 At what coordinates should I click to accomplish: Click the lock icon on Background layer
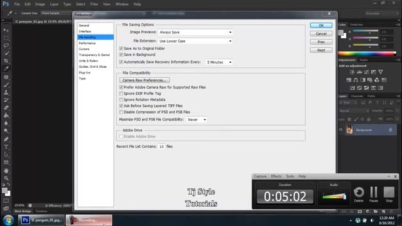(390, 130)
